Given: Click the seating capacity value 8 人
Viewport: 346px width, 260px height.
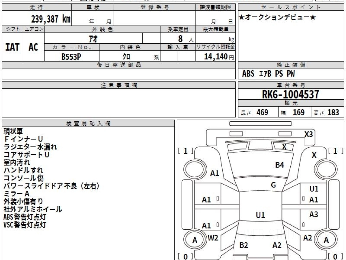Looking at the screenshot, I should click(x=186, y=38).
